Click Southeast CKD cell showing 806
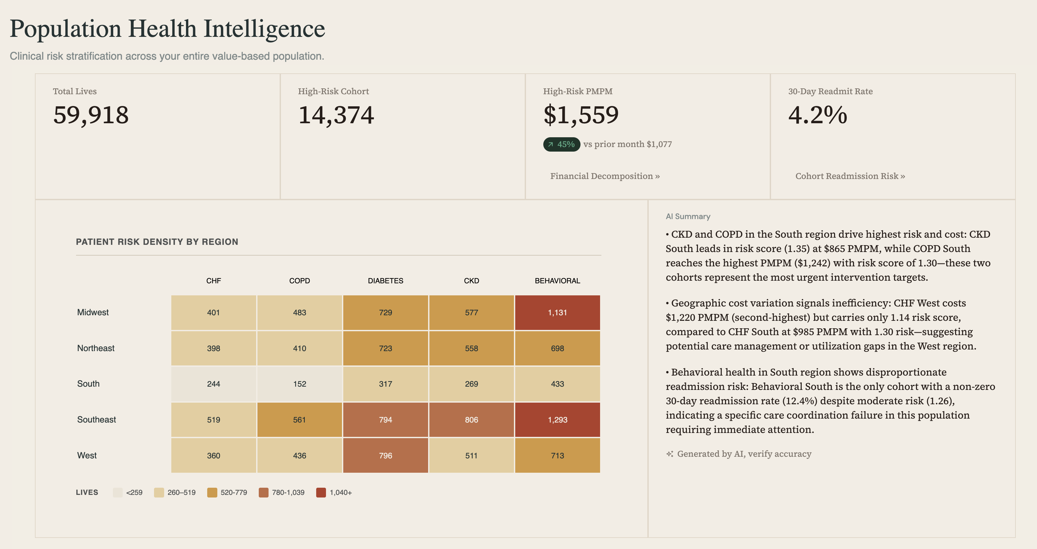Screen dimensions: 1037x549 [x=472, y=420]
